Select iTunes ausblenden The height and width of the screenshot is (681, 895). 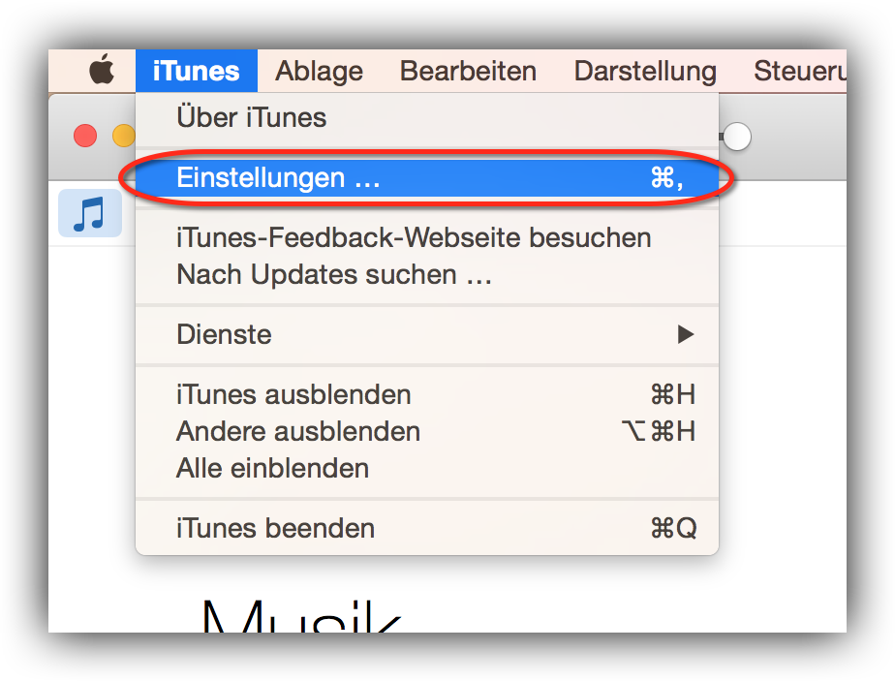427,394
